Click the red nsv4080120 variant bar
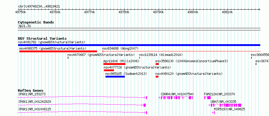 pos(157,77)
